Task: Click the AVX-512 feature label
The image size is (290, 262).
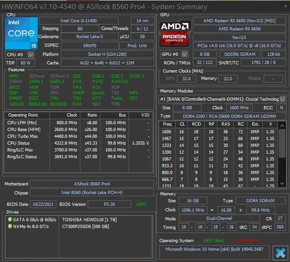Action: pyautogui.click(x=119, y=82)
